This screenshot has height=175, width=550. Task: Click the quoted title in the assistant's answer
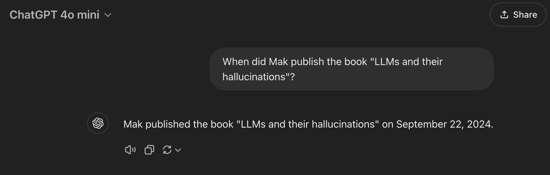[x=308, y=124]
